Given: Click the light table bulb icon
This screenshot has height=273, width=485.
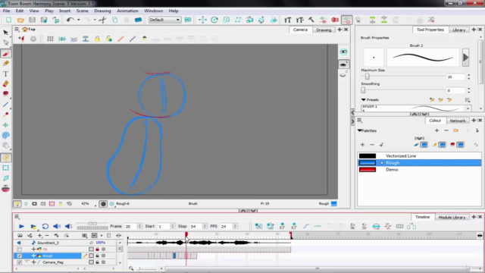Looking at the screenshot, I should (x=17, y=204).
